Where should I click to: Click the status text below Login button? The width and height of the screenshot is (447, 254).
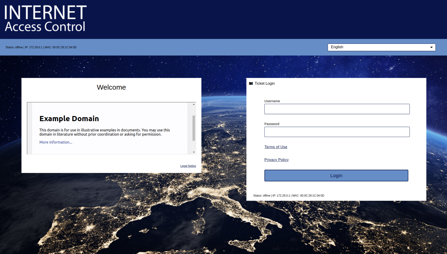[x=288, y=196]
